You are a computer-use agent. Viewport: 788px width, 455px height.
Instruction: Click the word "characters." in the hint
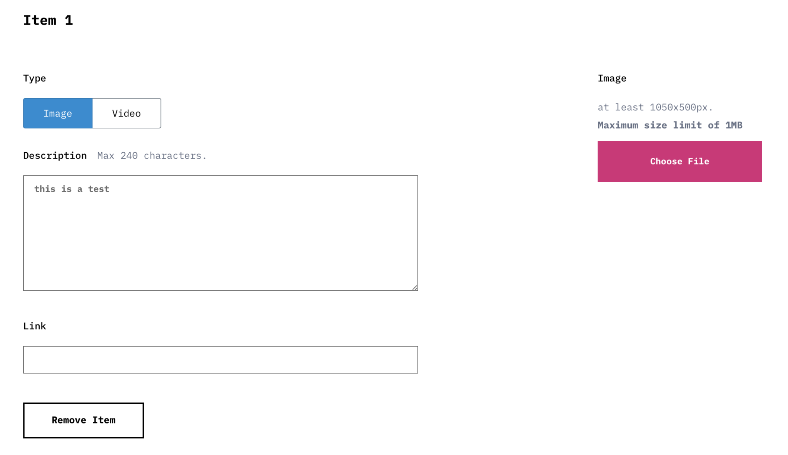pyautogui.click(x=175, y=156)
